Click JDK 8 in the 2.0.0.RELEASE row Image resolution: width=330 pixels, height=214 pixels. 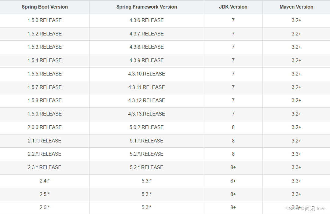click(x=233, y=127)
